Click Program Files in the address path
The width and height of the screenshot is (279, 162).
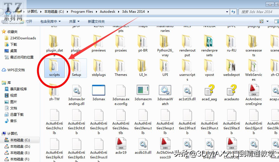[82, 12]
